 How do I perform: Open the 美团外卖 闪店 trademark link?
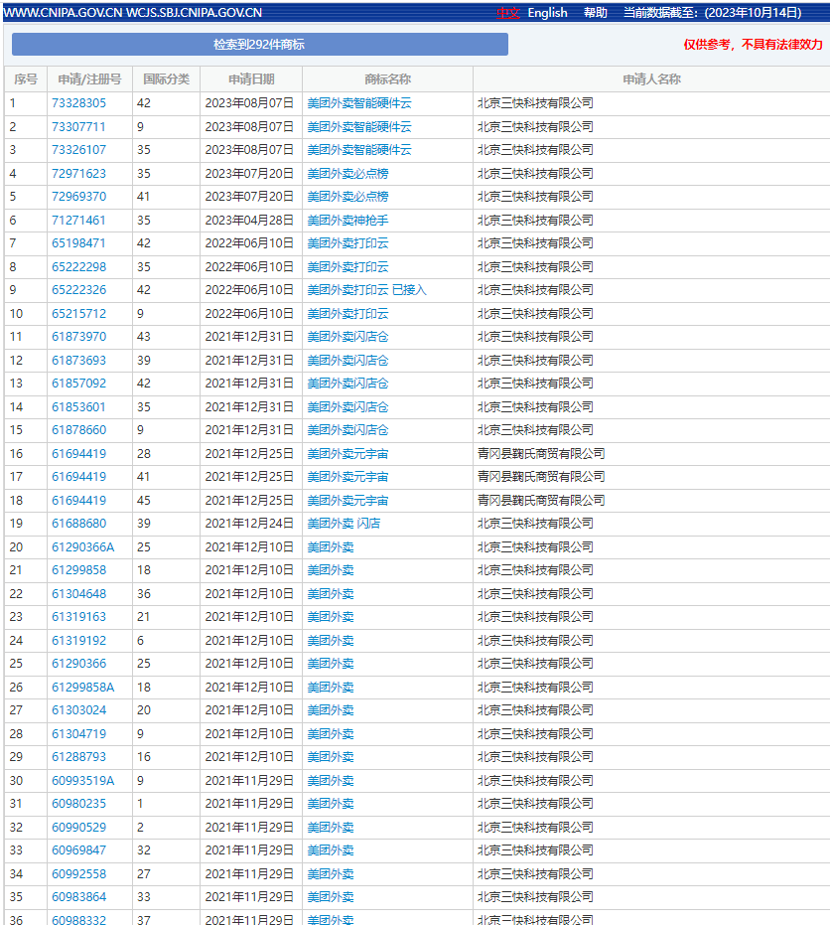click(x=344, y=524)
